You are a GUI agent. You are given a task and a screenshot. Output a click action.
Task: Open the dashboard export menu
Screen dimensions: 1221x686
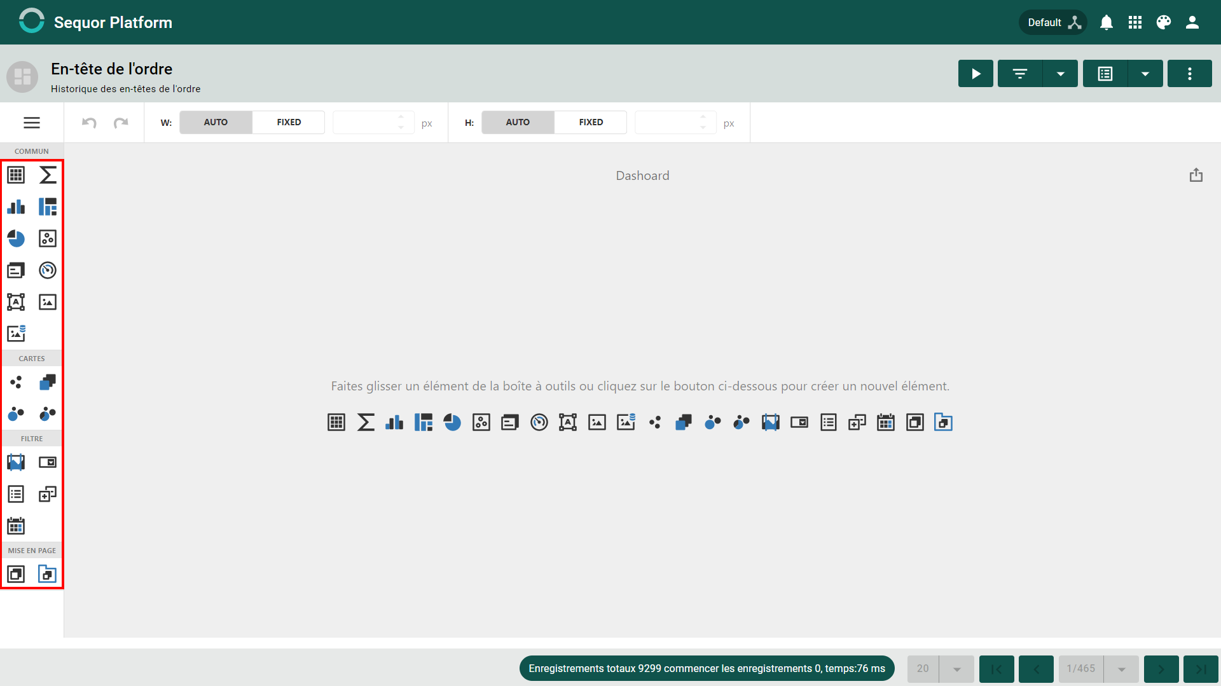pos(1196,175)
